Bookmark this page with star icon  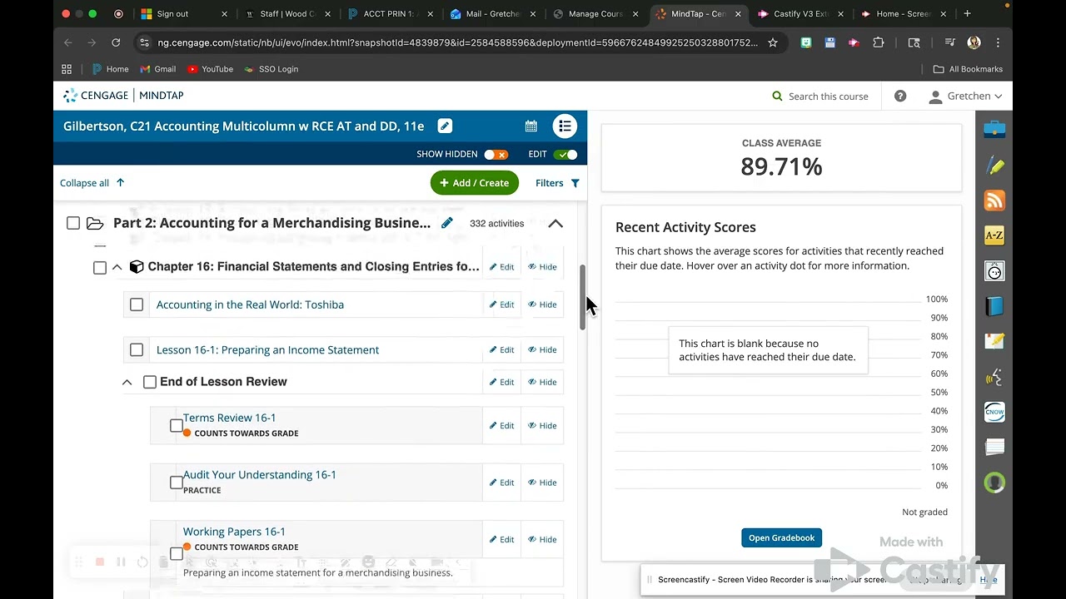(x=773, y=42)
